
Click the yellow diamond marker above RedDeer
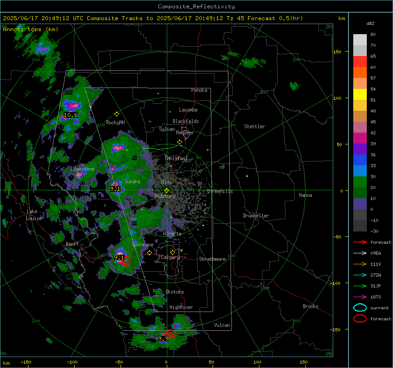click(179, 142)
